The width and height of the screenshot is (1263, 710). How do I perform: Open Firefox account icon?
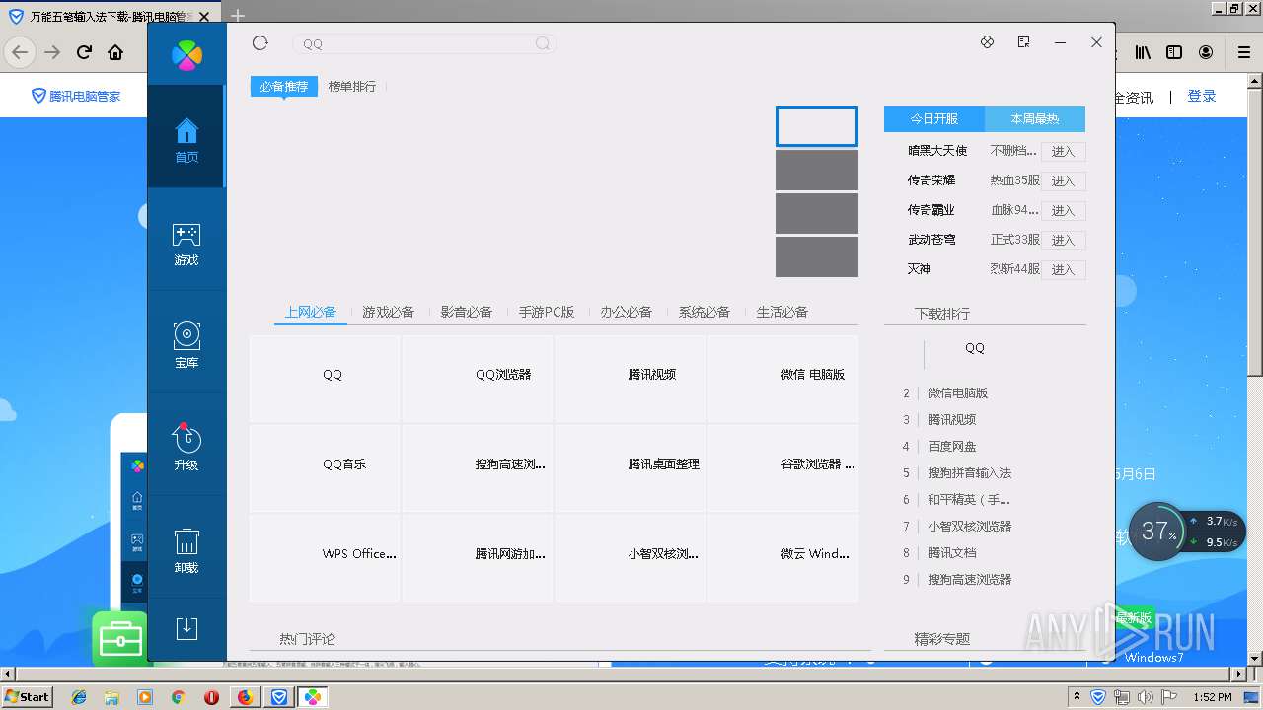tap(1206, 52)
